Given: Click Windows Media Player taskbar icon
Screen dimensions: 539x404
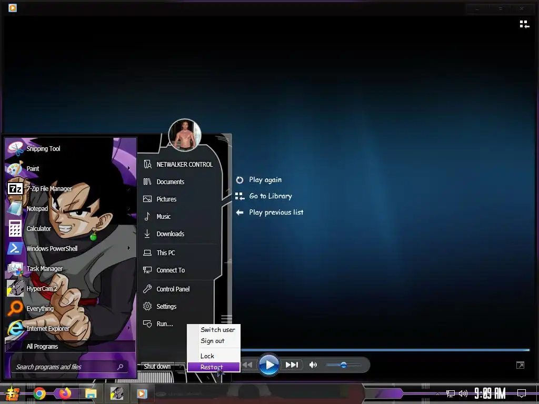Looking at the screenshot, I should pos(142,393).
